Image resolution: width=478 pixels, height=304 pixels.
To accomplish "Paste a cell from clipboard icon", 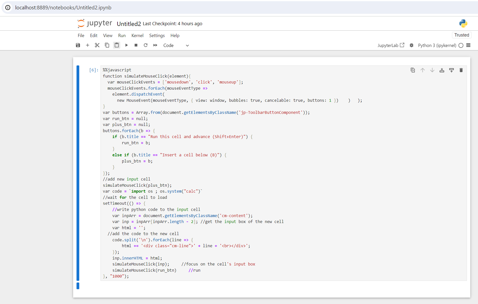I will click(x=116, y=45).
